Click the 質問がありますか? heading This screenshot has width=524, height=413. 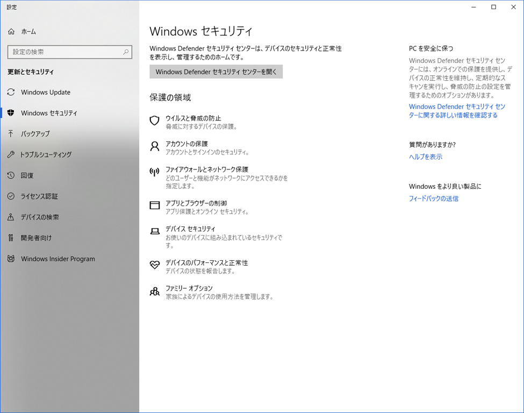click(x=432, y=145)
